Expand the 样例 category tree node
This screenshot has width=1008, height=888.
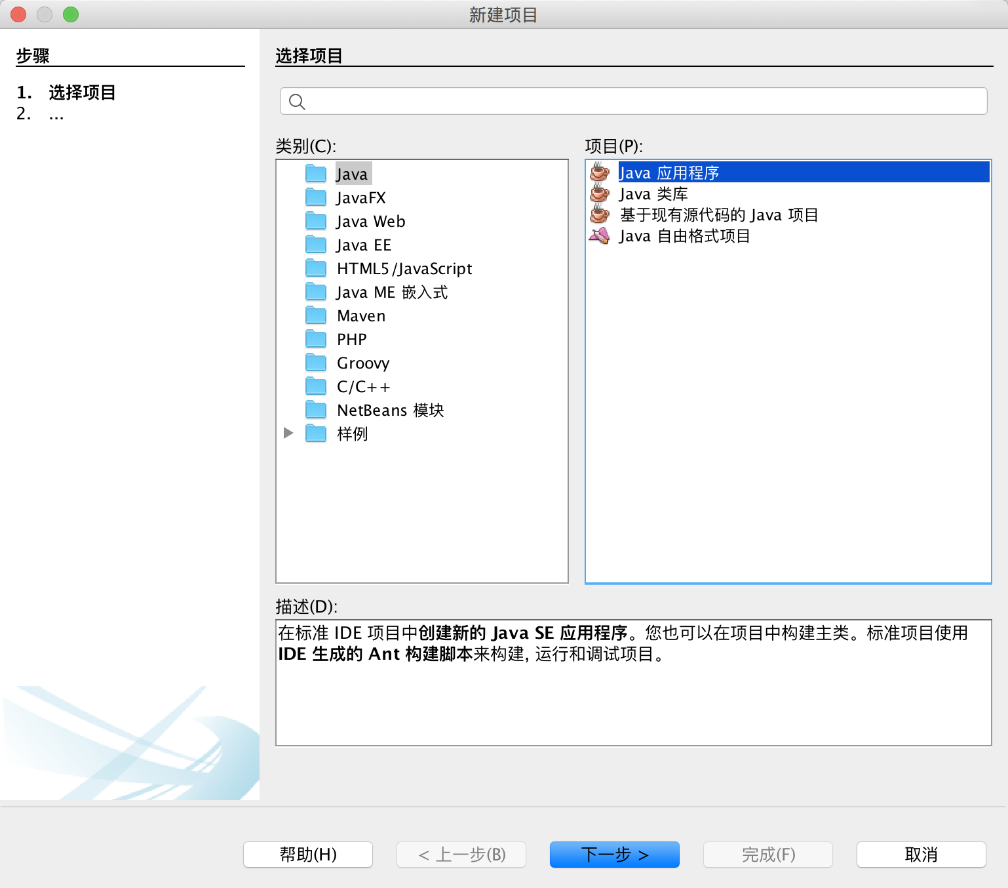pyautogui.click(x=288, y=433)
